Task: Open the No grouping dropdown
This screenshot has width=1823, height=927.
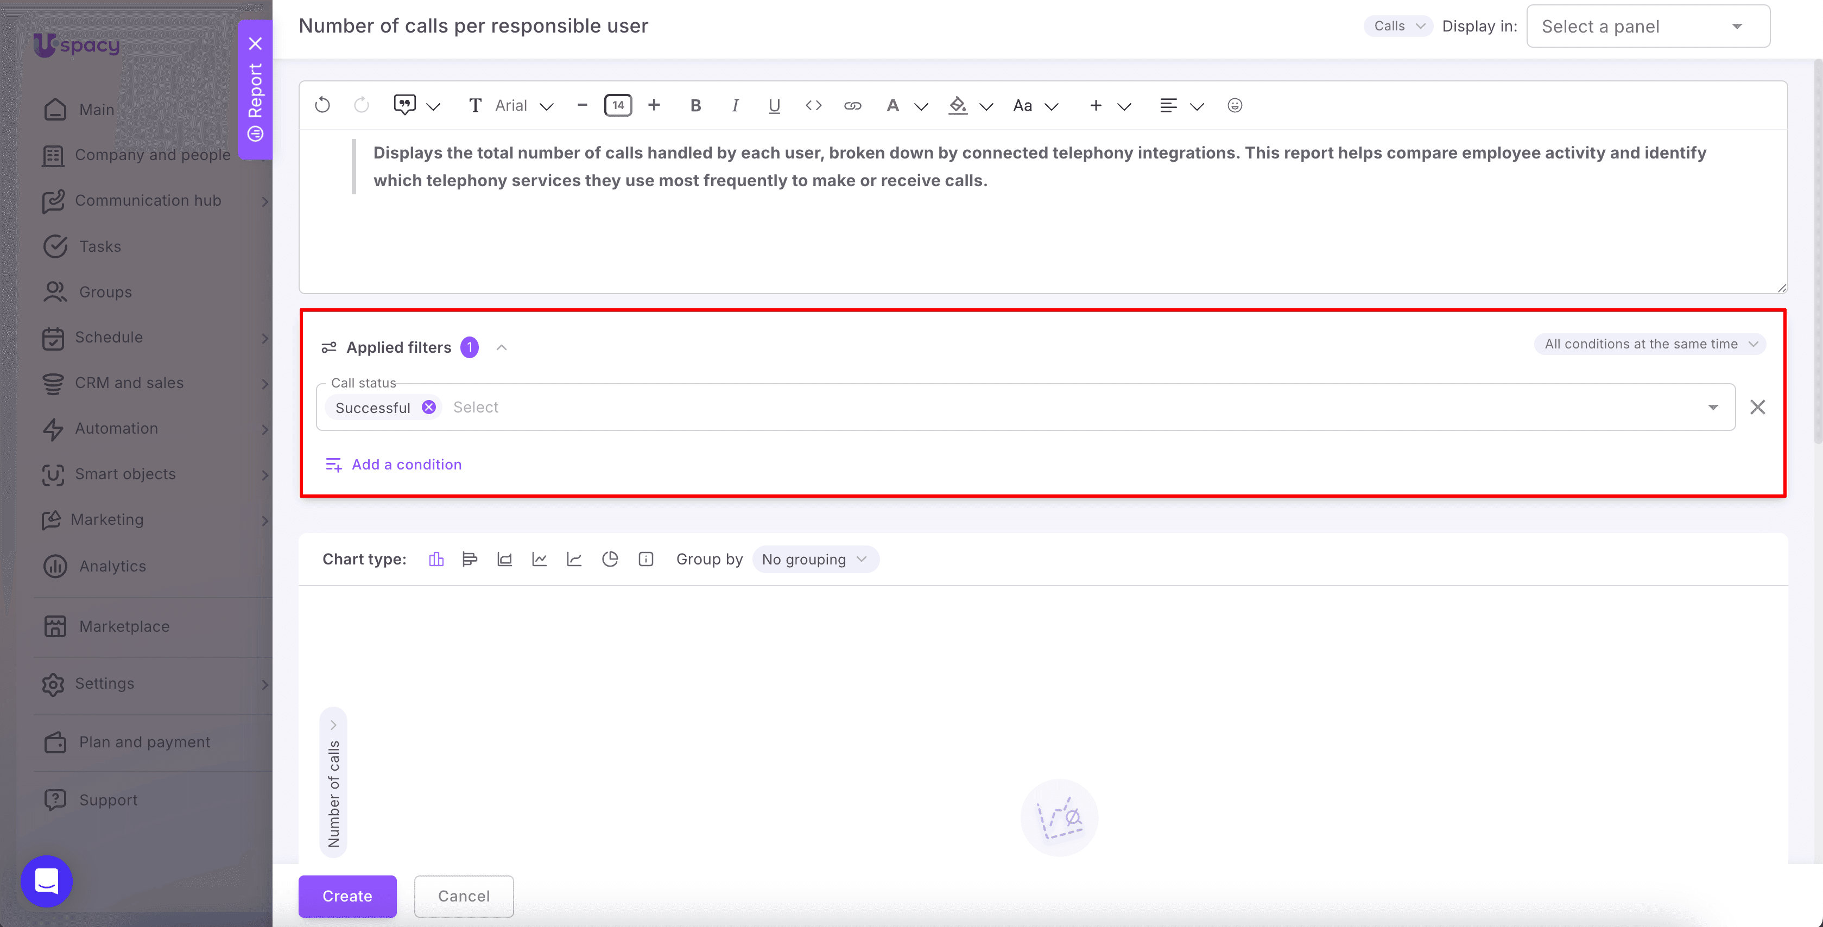Action: pyautogui.click(x=815, y=559)
